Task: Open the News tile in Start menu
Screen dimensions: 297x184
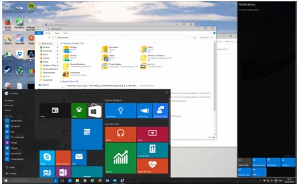Action: click(55, 110)
